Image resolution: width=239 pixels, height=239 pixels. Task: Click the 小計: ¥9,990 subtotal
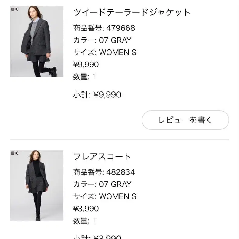click(97, 95)
